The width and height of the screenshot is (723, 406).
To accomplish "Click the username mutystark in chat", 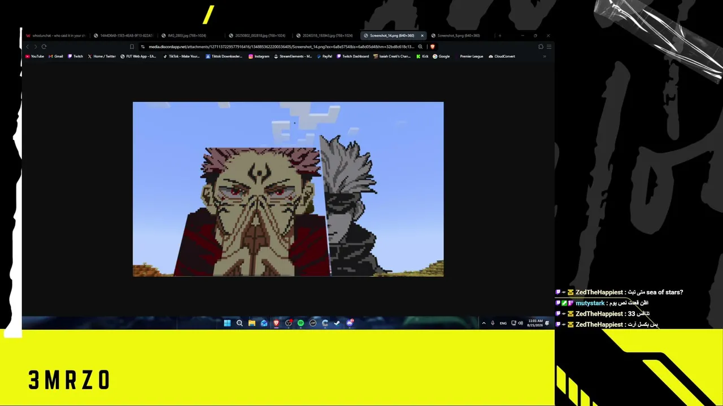I will pyautogui.click(x=590, y=303).
